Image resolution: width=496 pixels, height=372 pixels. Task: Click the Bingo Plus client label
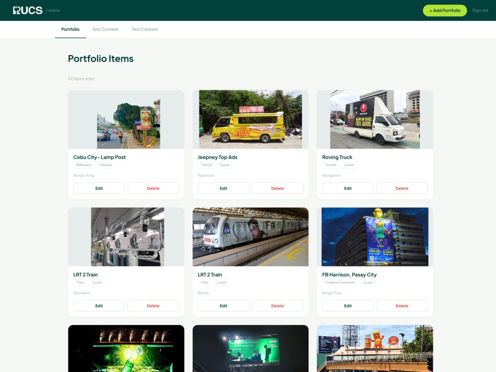[331, 293]
